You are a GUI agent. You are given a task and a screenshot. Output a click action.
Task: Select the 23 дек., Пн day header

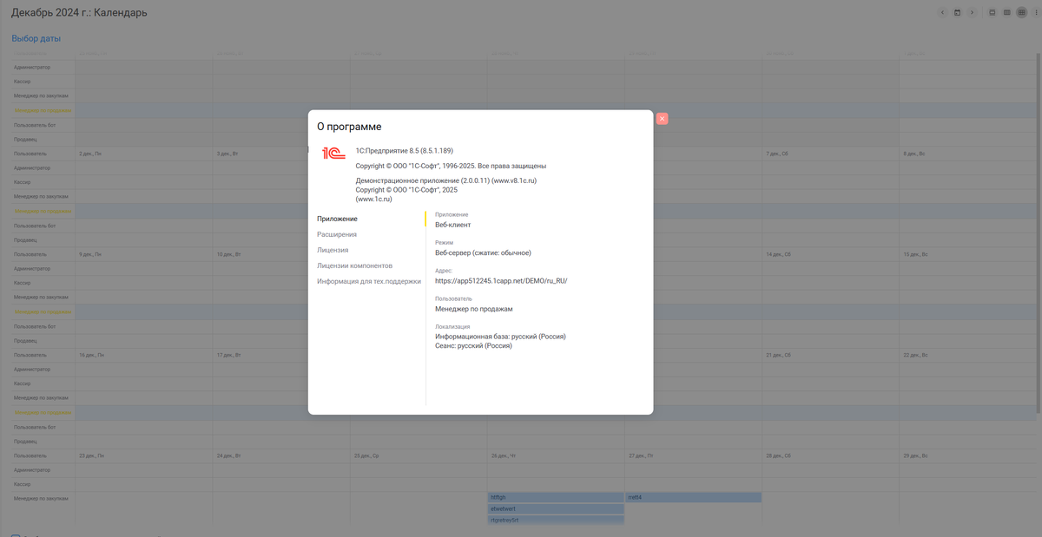[91, 455]
